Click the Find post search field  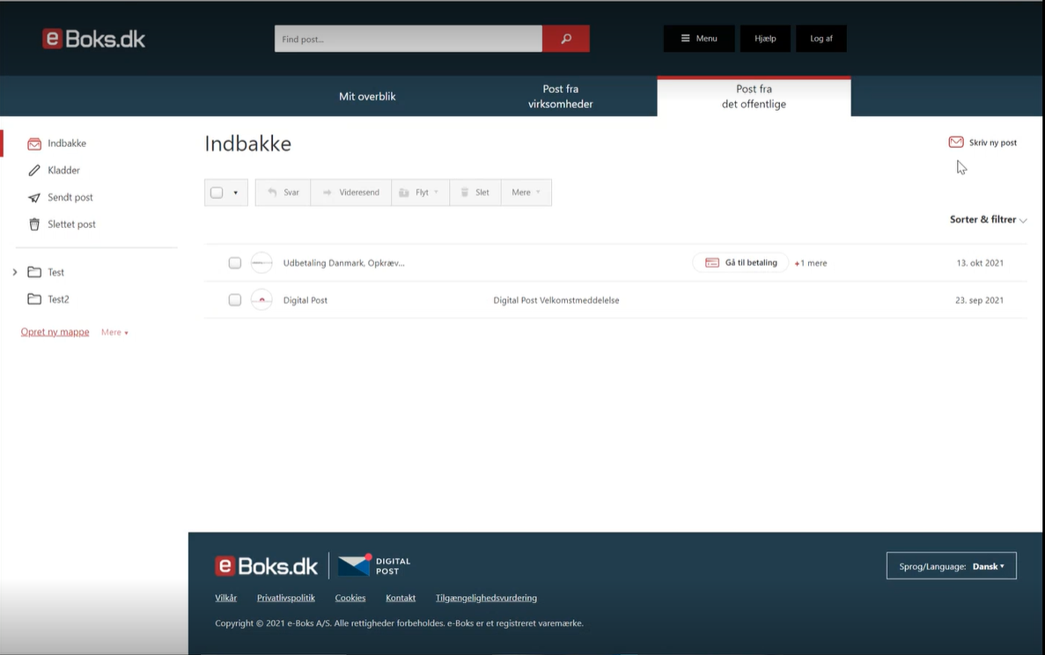408,39
